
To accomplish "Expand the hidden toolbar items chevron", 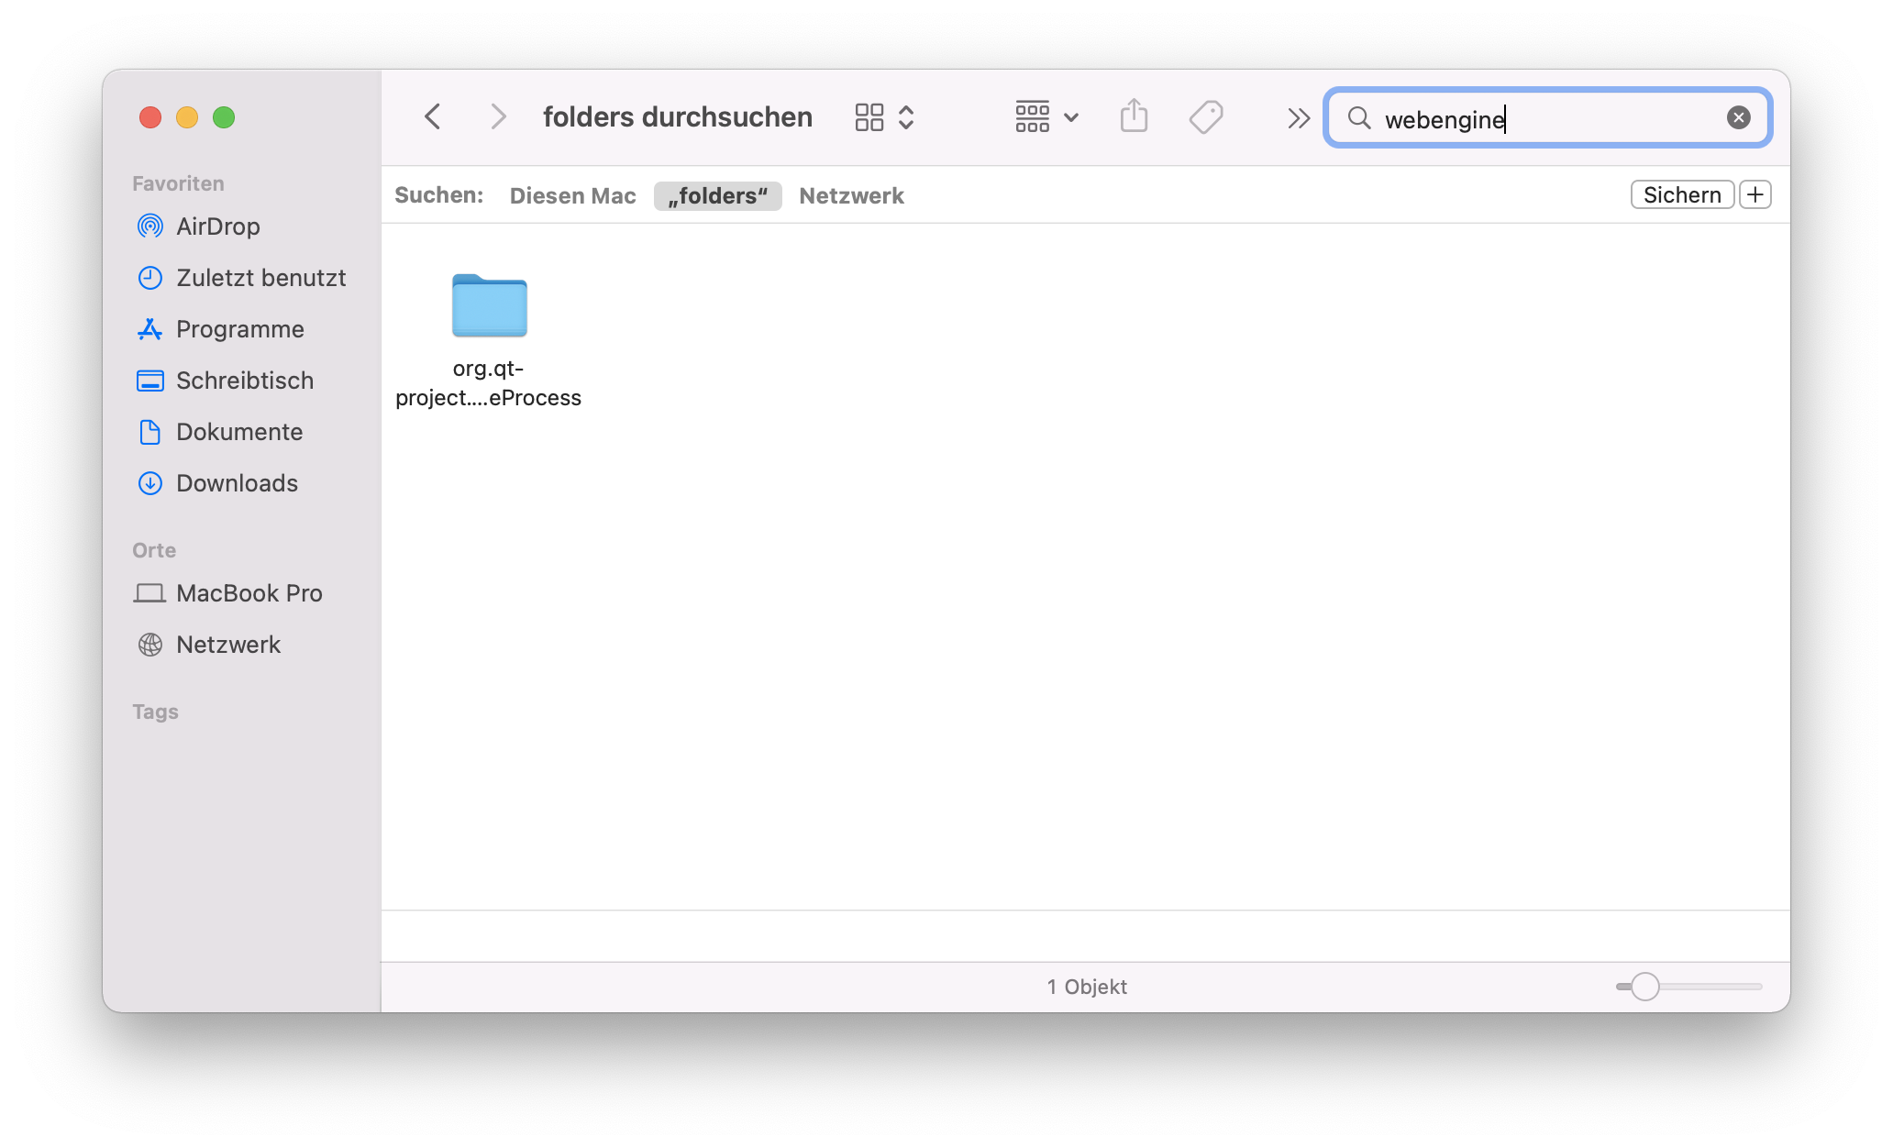I will click(1298, 117).
